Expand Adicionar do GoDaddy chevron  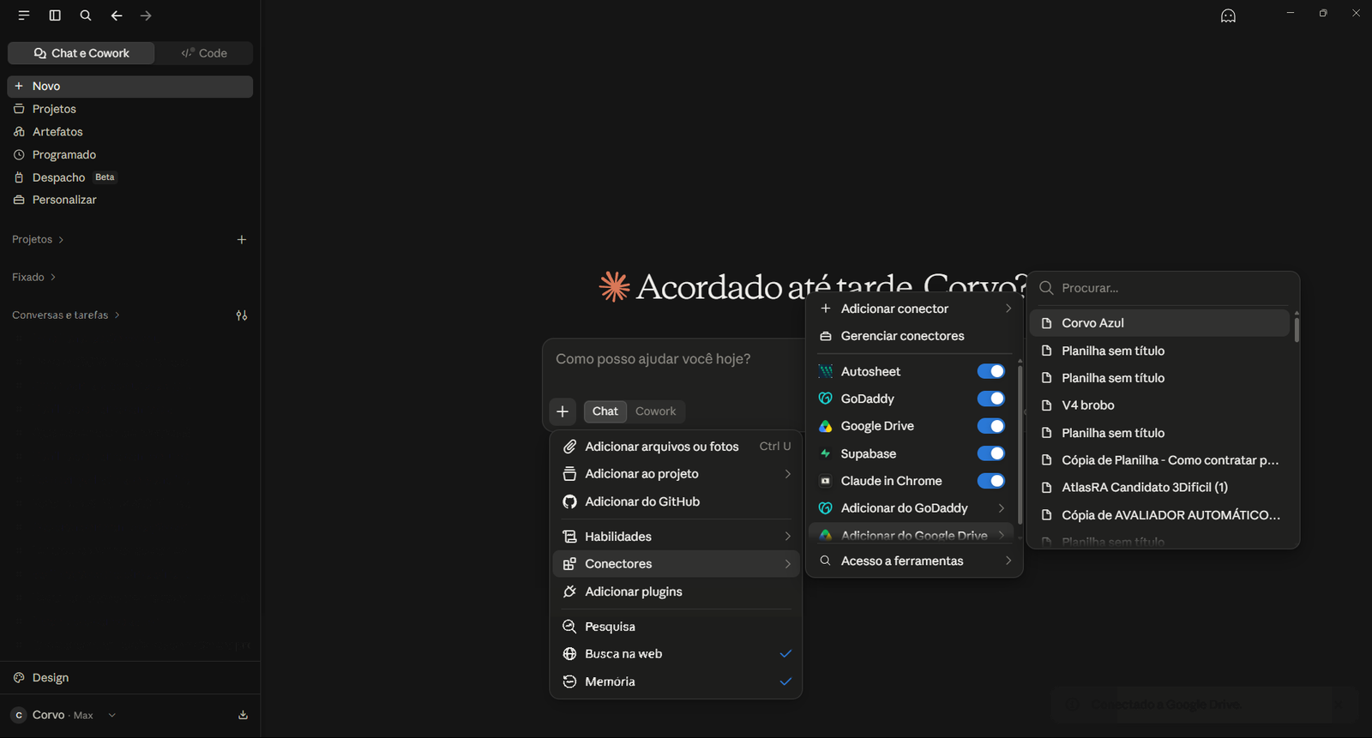1001,508
